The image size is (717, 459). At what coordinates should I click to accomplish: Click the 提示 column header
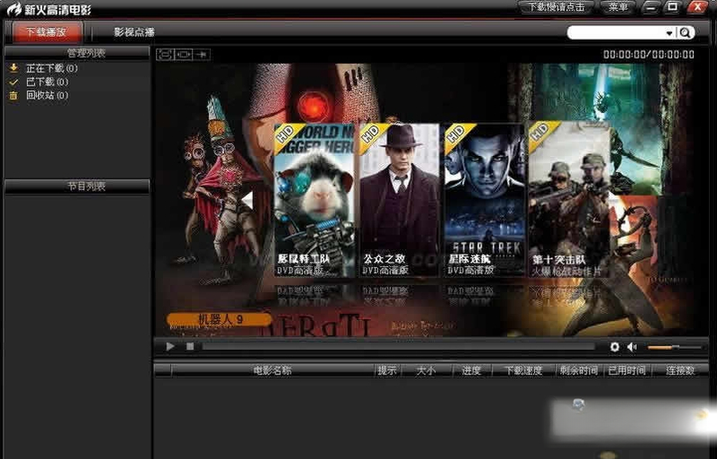[386, 371]
